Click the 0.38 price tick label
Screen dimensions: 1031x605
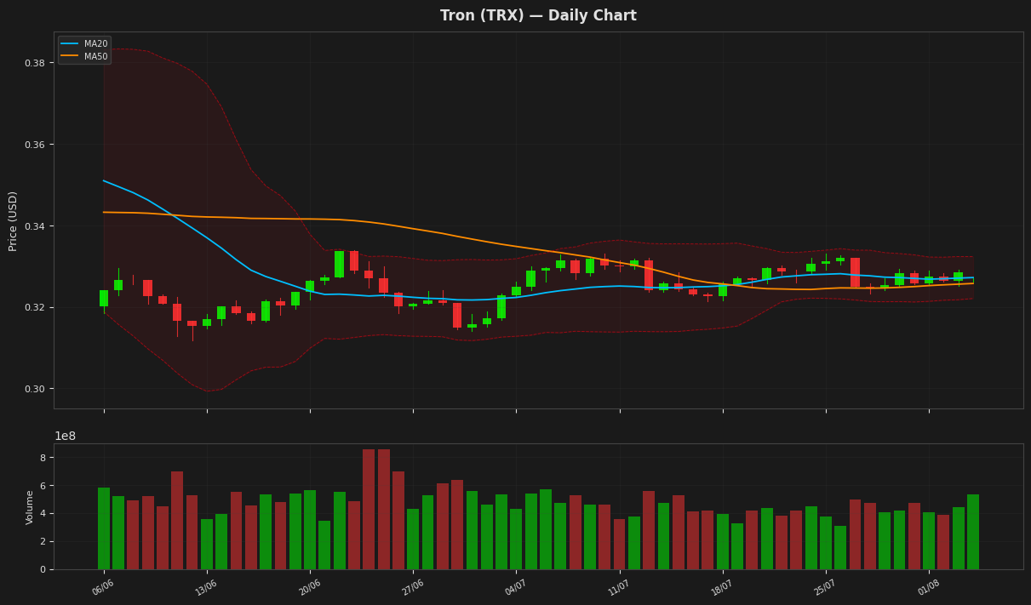pyautogui.click(x=35, y=63)
